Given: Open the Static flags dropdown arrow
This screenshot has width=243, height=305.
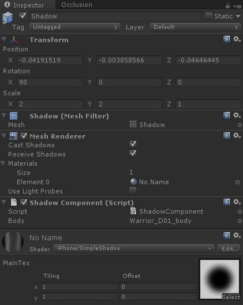Looking at the screenshot, I should pyautogui.click(x=238, y=16).
